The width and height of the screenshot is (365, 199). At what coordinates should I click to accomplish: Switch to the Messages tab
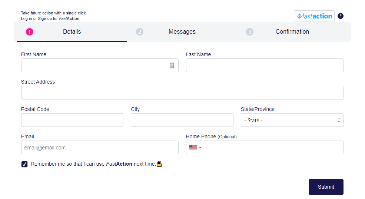point(182,32)
